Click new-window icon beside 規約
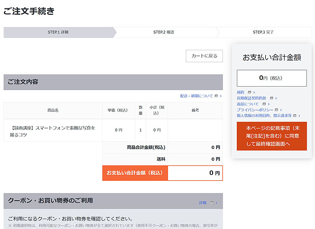The height and width of the screenshot is (229, 315). 249,92
